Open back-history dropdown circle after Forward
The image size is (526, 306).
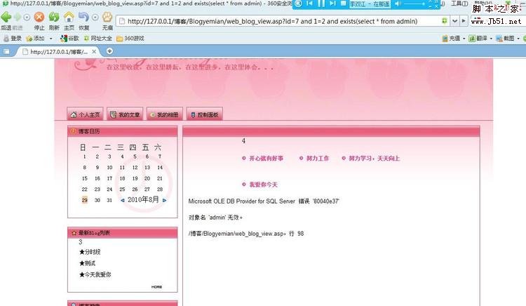click(x=27, y=17)
